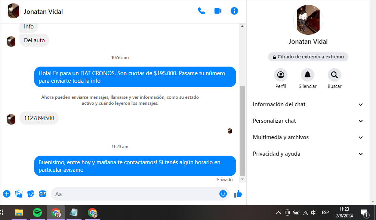
Task: Click the large profile photo in side panel
Action: tap(308, 20)
